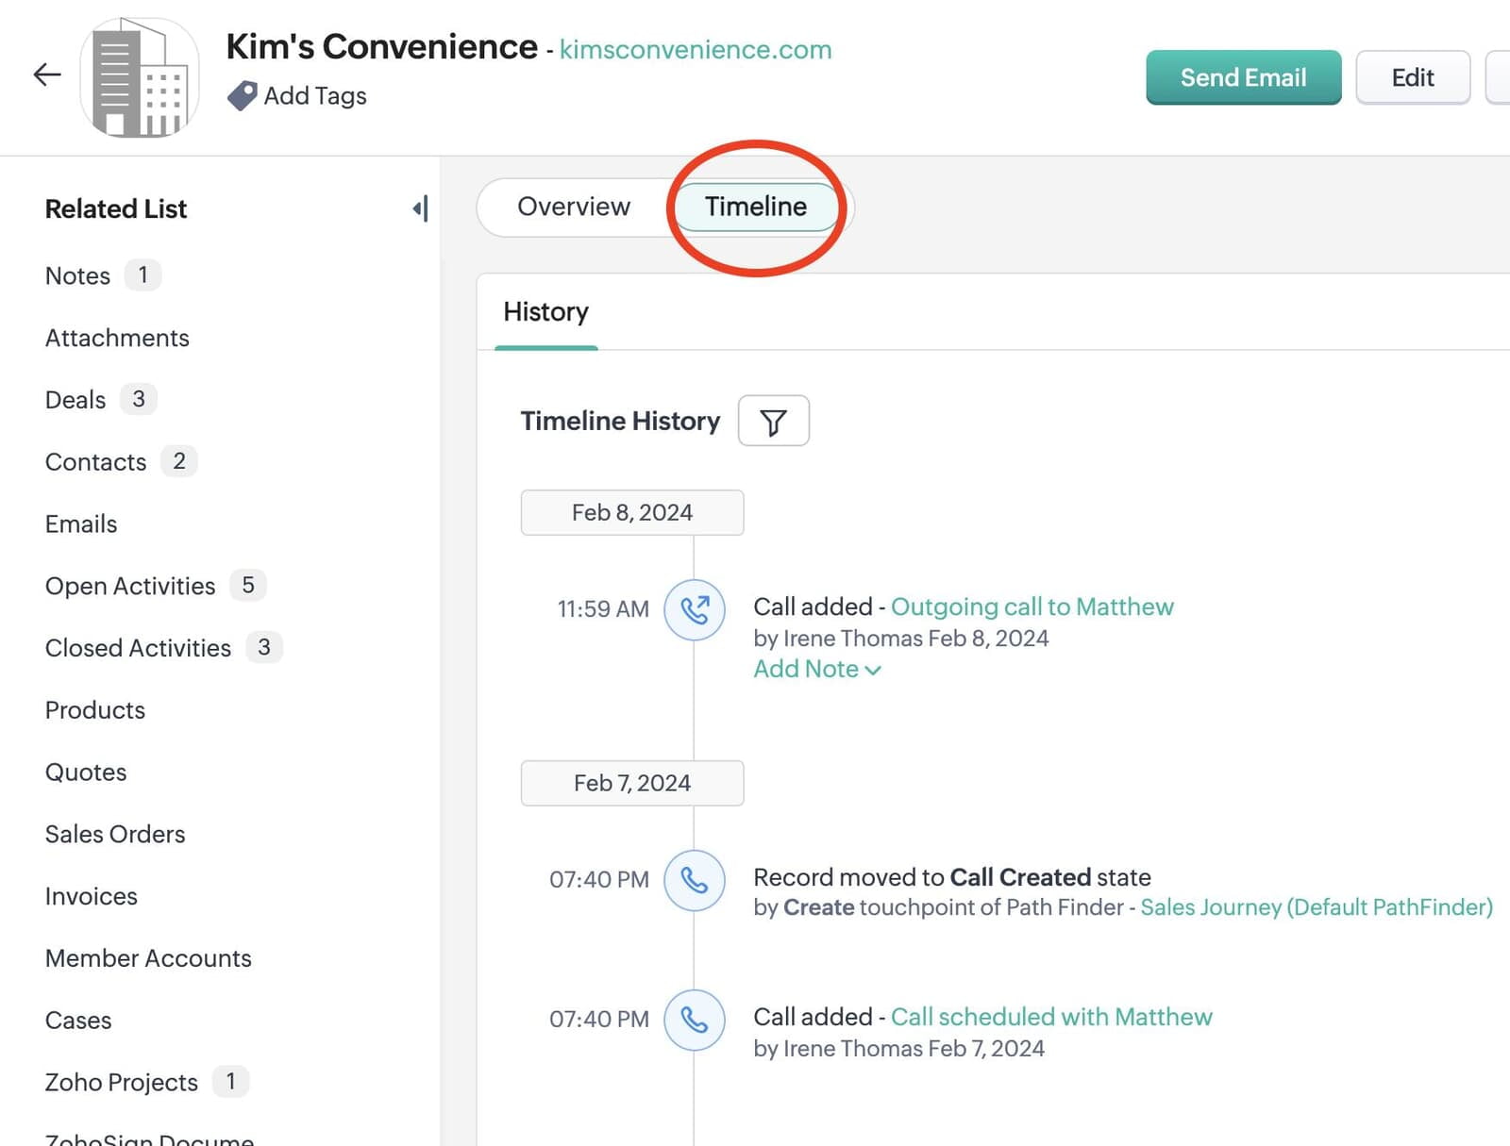Click the phone icon beside Record moved to Call Created
This screenshot has width=1510, height=1146.
pos(695,880)
